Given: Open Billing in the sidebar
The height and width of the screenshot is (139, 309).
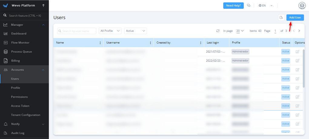Looking at the screenshot, I should (15, 61).
